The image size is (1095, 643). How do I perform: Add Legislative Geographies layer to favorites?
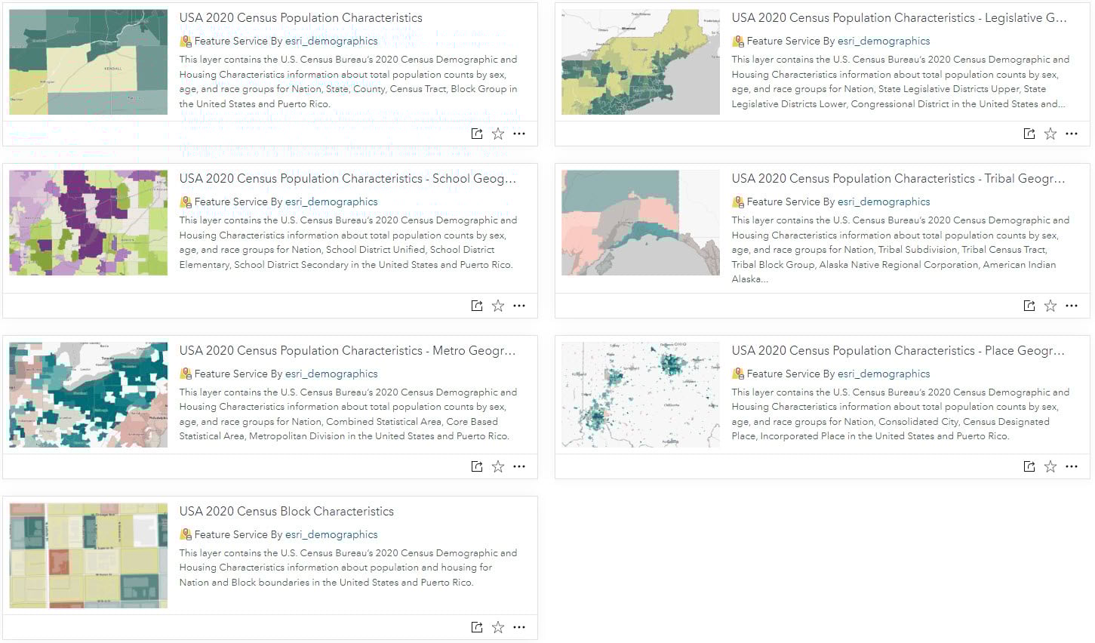pos(1050,134)
